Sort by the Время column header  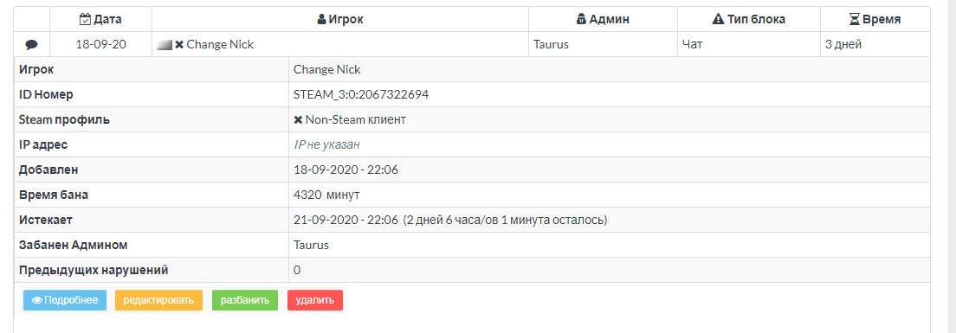click(875, 20)
